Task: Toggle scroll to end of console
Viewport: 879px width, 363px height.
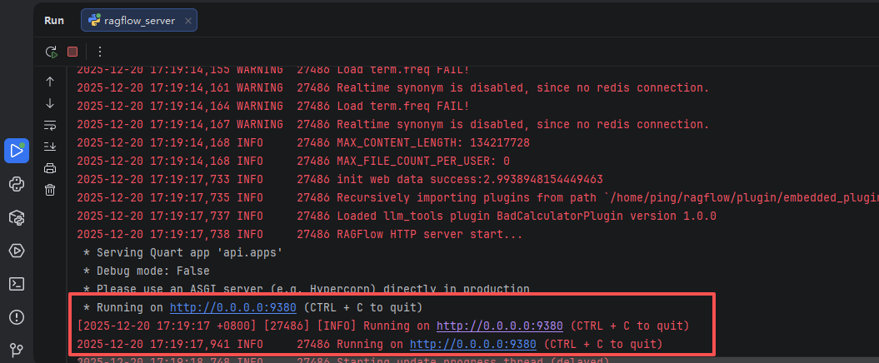Action: pos(50,147)
